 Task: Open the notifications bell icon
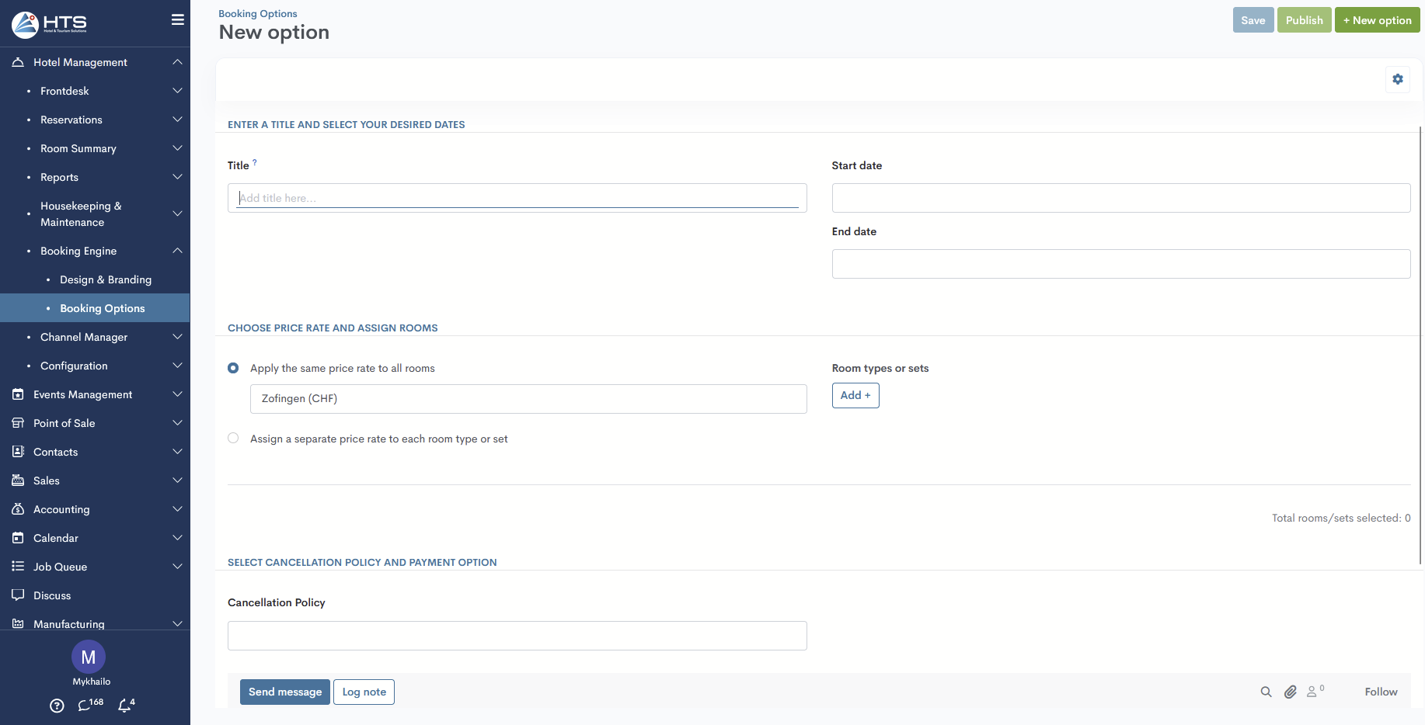coord(124,706)
